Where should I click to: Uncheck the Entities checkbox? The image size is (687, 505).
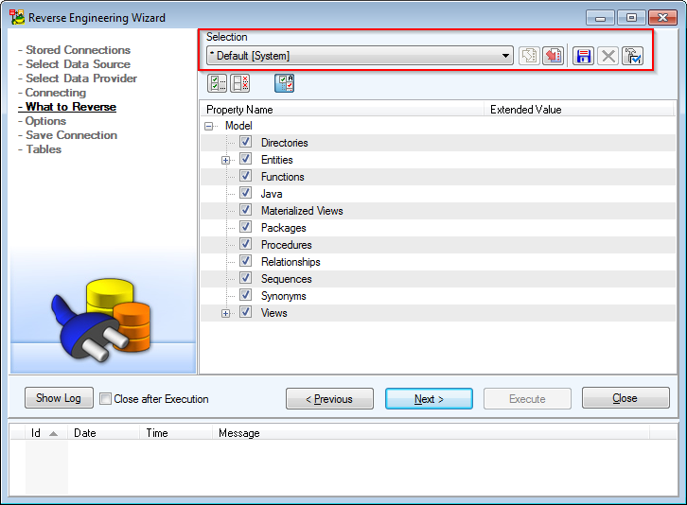coord(245,159)
